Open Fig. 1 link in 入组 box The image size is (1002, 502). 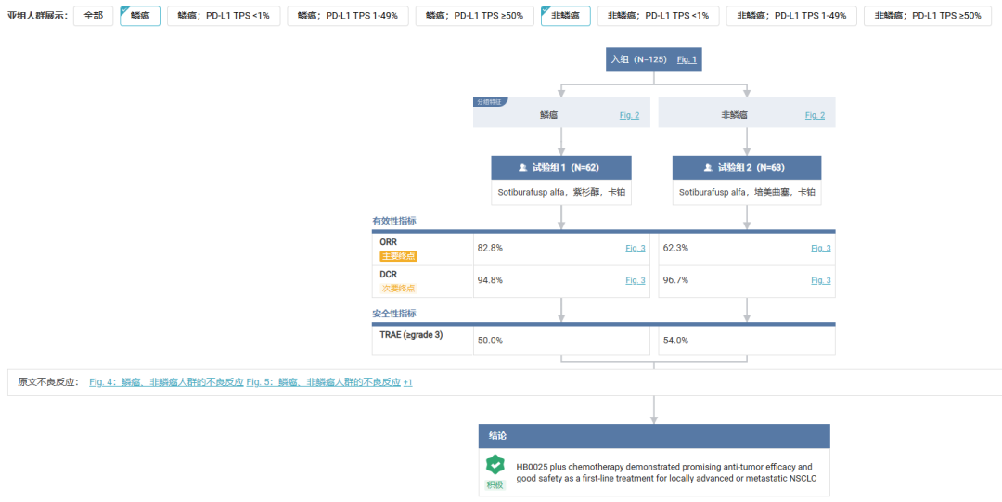point(687,59)
